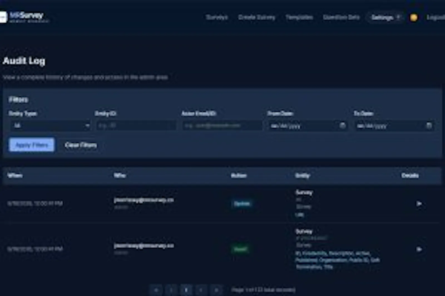Viewport: 445px width, 296px height.
Task: Click the email in second log row
Action: coord(144,246)
